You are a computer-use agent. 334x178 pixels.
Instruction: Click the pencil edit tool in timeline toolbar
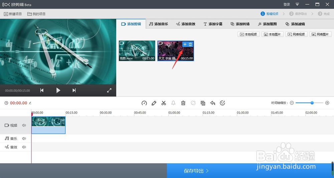pos(154,103)
